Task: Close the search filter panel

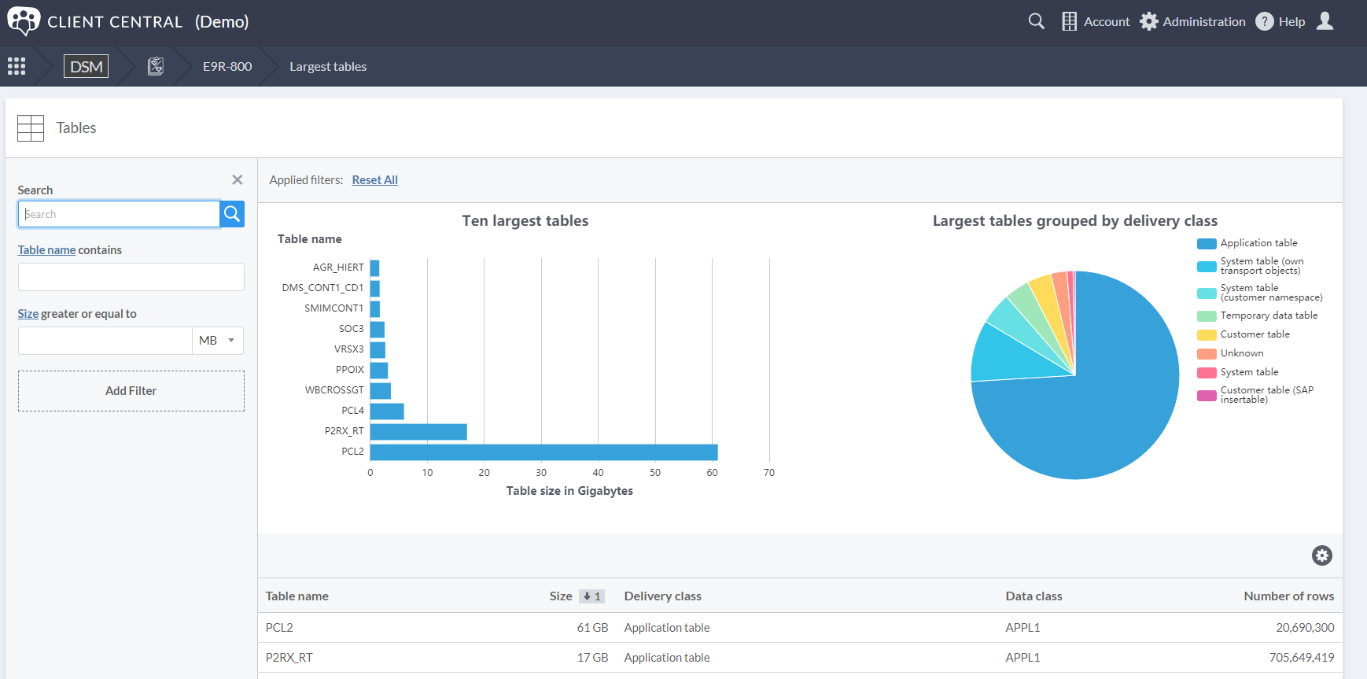Action: point(237,180)
